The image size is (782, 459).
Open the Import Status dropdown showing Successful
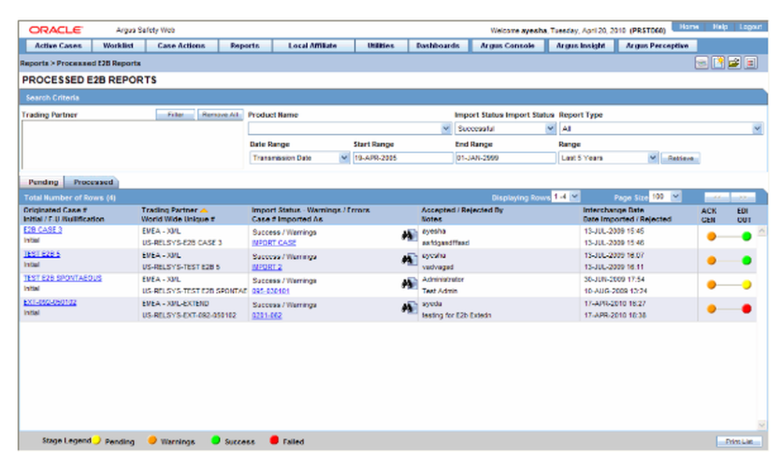(x=550, y=129)
